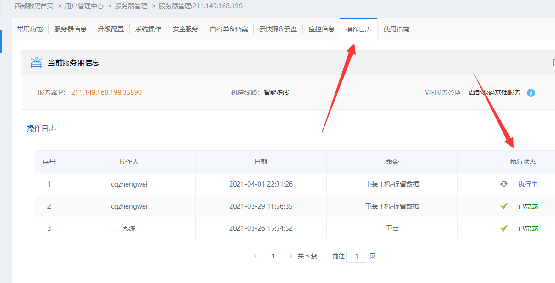The width and height of the screenshot is (555, 283).
Task: Open the 使用指南 tab
Action: point(396,29)
